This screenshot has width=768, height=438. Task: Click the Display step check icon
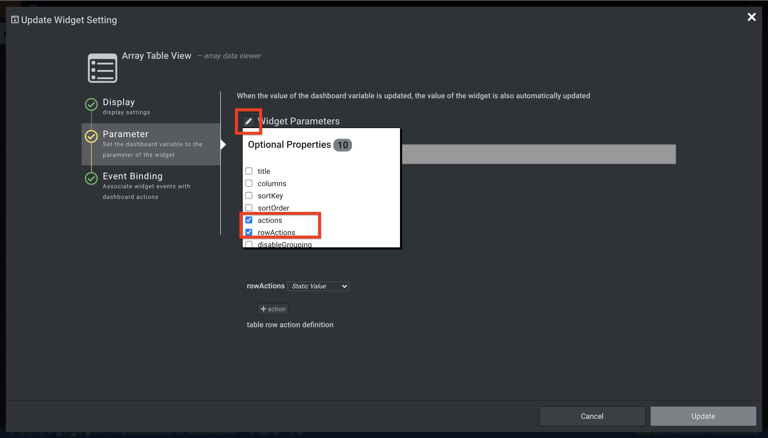(91, 104)
